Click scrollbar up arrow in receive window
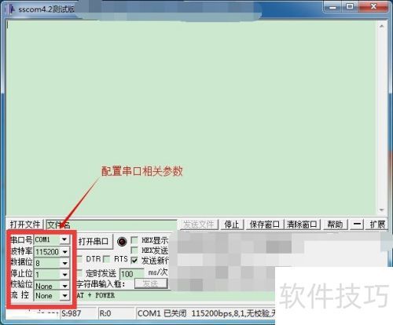This screenshot has width=393, height=325. [x=381, y=26]
